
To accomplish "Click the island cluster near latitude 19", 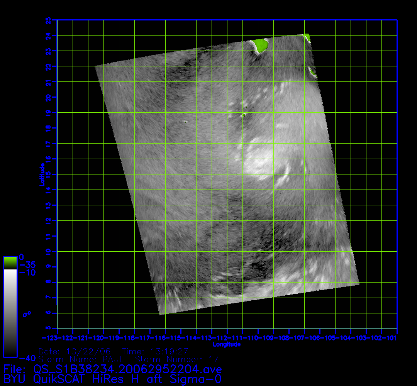I will [x=244, y=115].
